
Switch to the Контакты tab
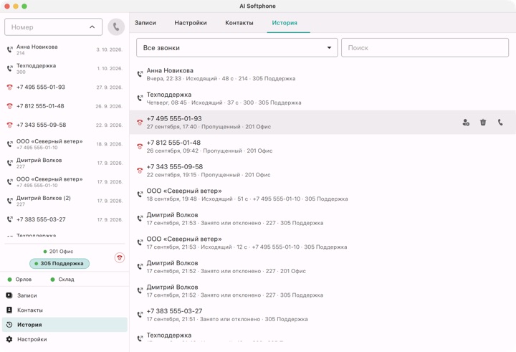click(x=239, y=23)
